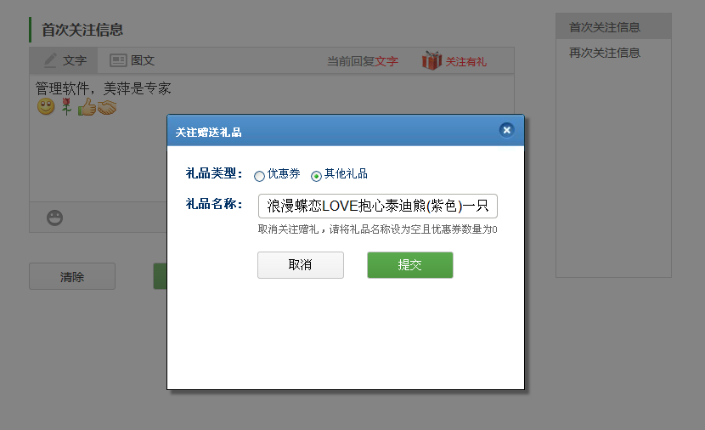Click the rose emoji in message text
Viewport: 705px width, 430px height.
click(x=66, y=106)
